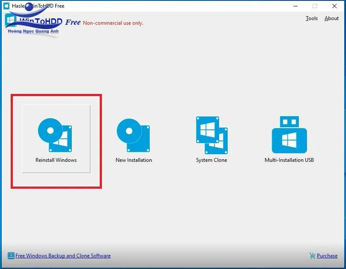The height and width of the screenshot is (269, 346).
Task: Follow the Free Windows Backup and Clone Software link
Action: (63, 255)
